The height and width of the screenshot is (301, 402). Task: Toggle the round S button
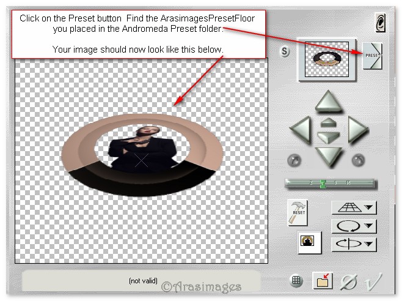coord(285,51)
